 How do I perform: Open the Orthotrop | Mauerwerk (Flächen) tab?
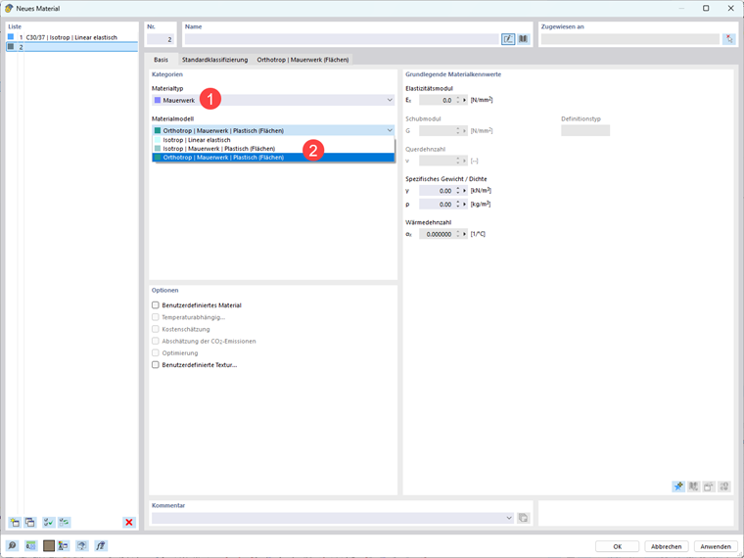302,60
